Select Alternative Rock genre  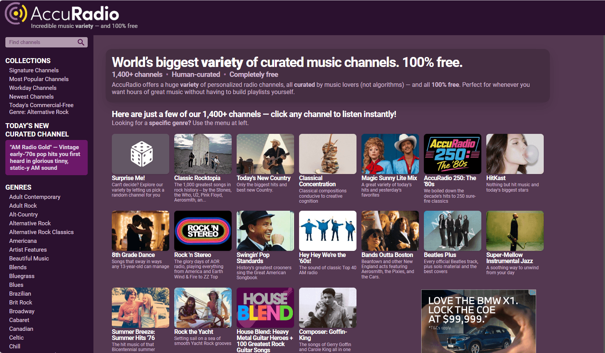tap(30, 223)
